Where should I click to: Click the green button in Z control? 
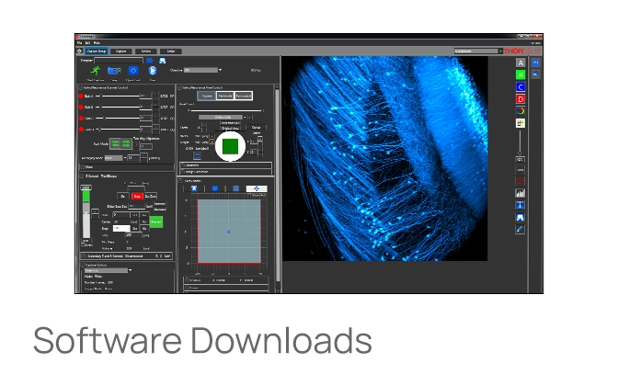(x=156, y=221)
